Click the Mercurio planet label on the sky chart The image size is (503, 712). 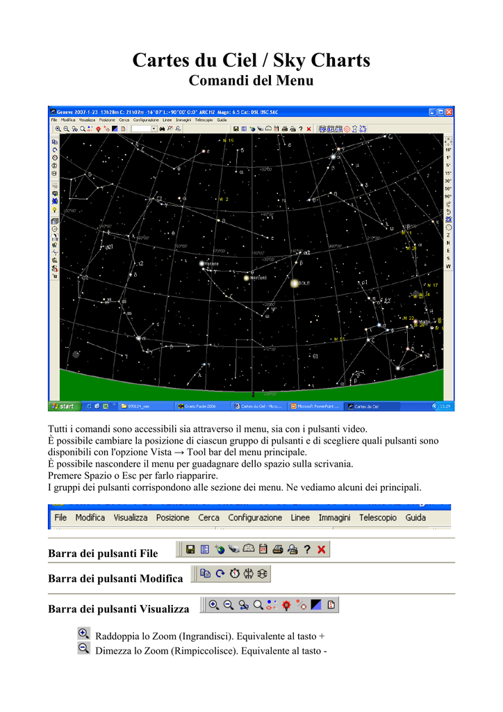pos(258,277)
